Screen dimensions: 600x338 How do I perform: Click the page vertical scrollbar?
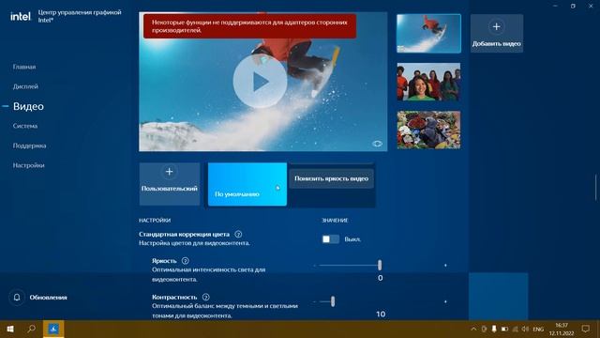coord(596,187)
